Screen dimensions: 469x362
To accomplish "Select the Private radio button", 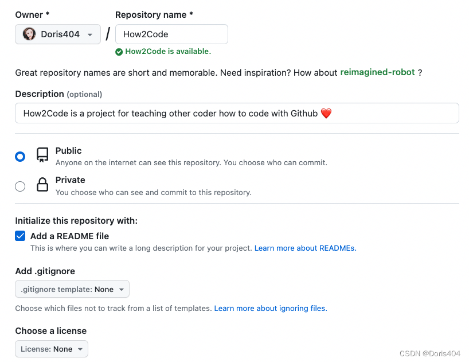I will (20, 186).
